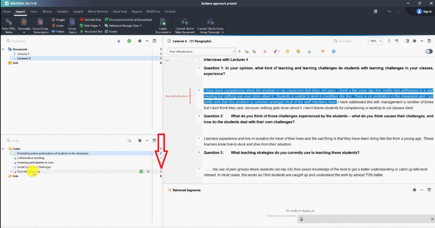Open the 100% zoom level dropdown

[x=375, y=41]
